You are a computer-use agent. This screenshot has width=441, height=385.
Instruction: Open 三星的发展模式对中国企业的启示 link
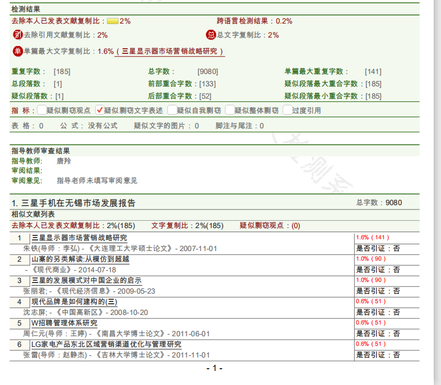pos(86,281)
